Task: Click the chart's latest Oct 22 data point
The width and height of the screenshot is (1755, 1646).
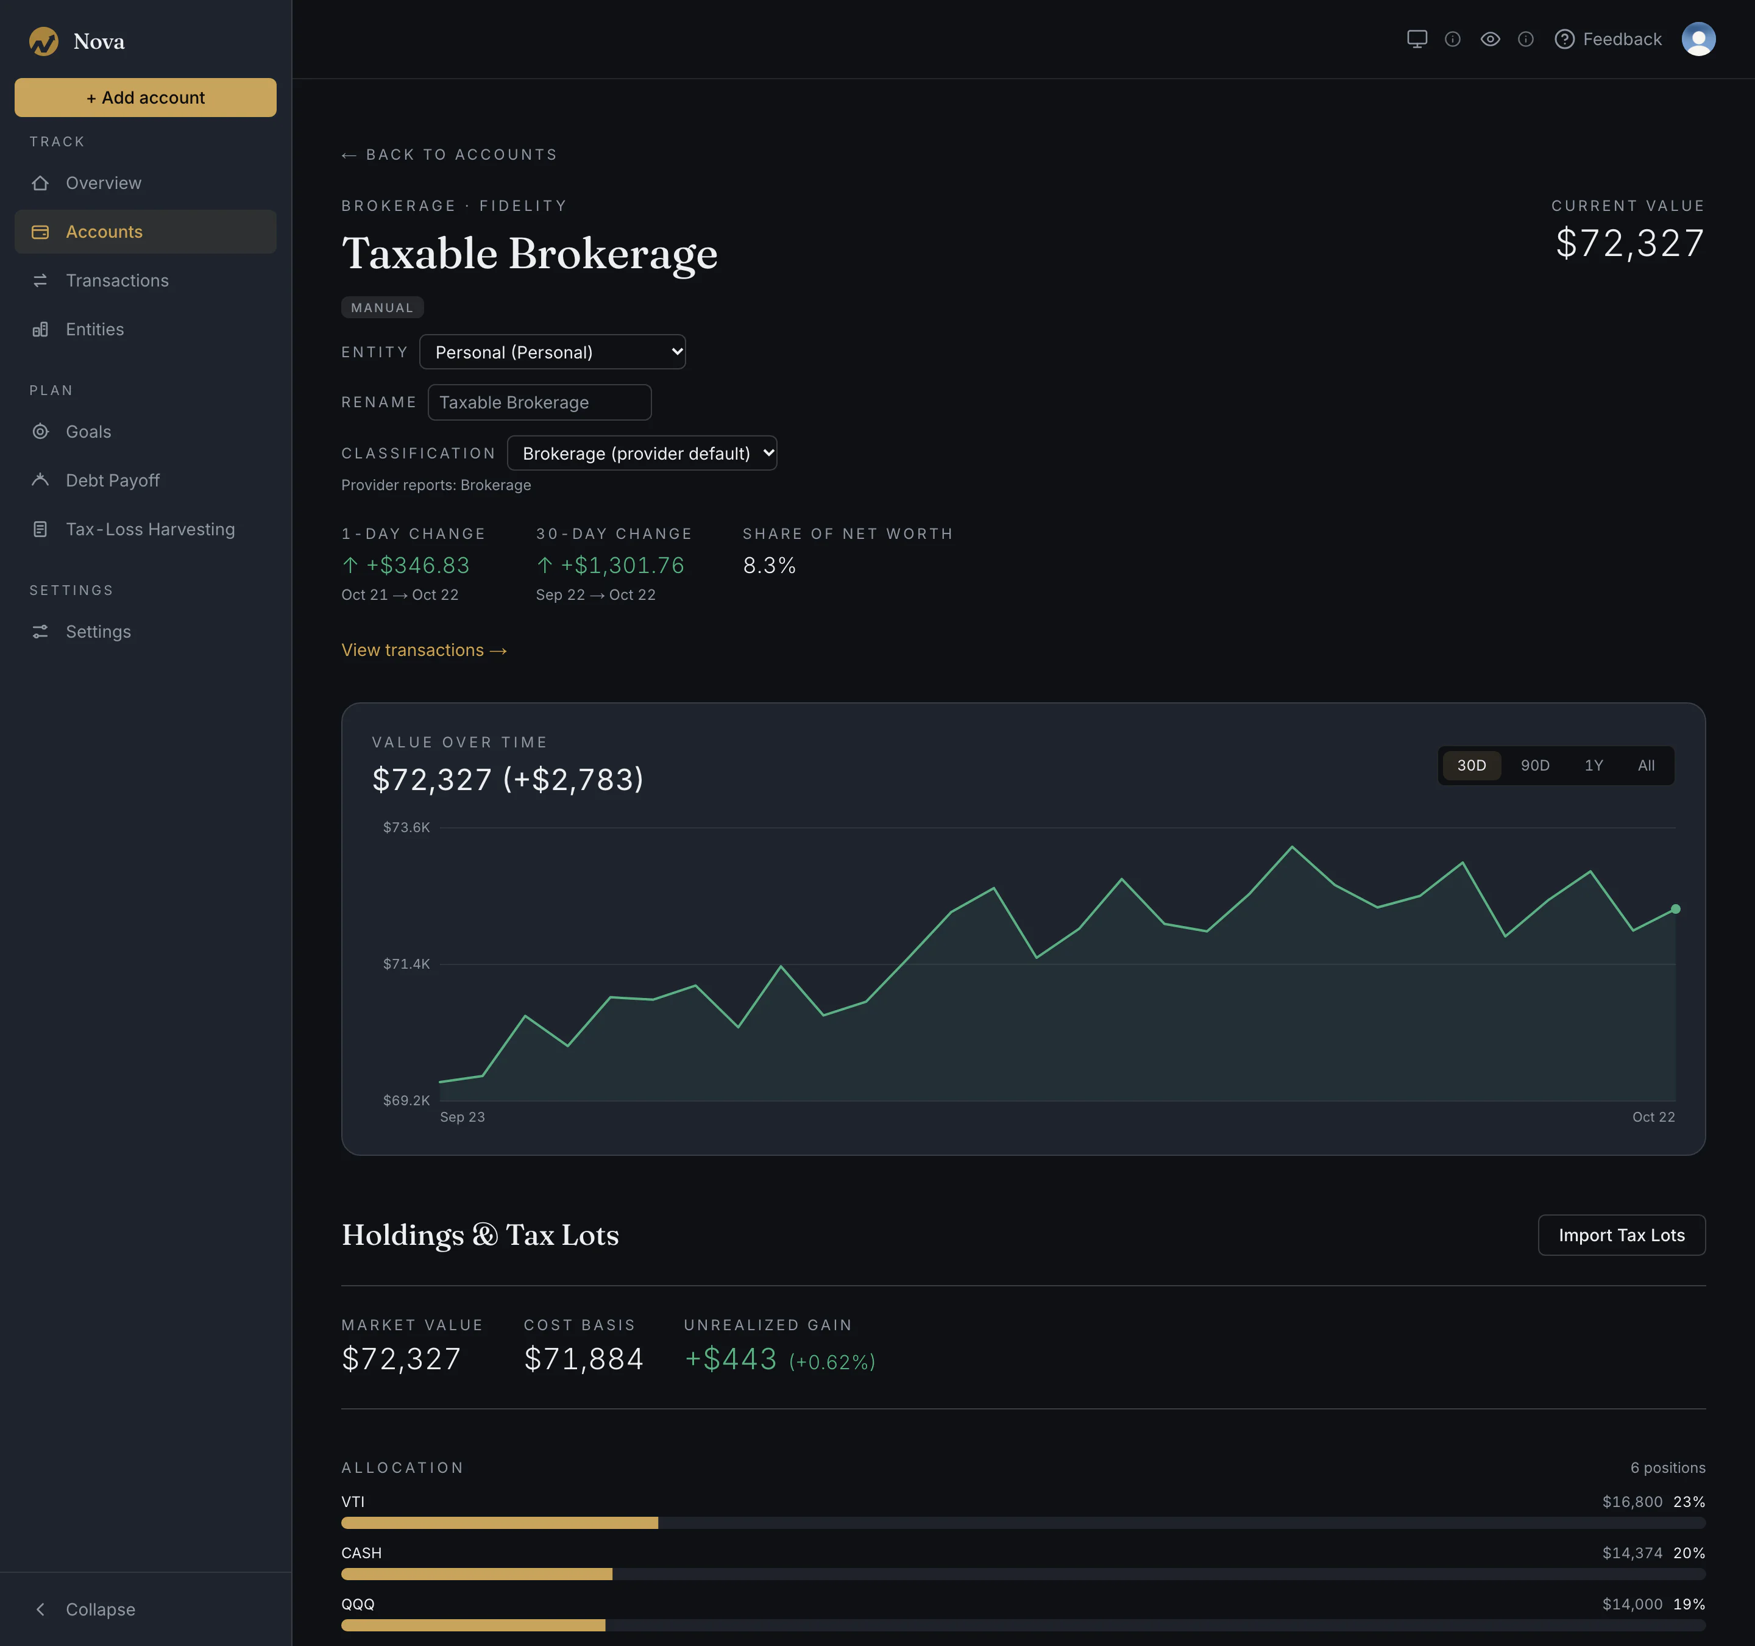Action: tap(1675, 909)
